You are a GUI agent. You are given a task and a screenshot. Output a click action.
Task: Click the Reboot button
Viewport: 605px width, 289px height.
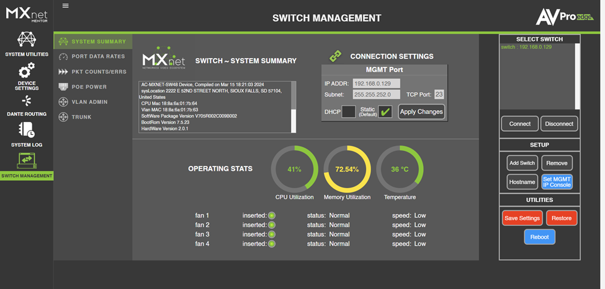(x=539, y=237)
